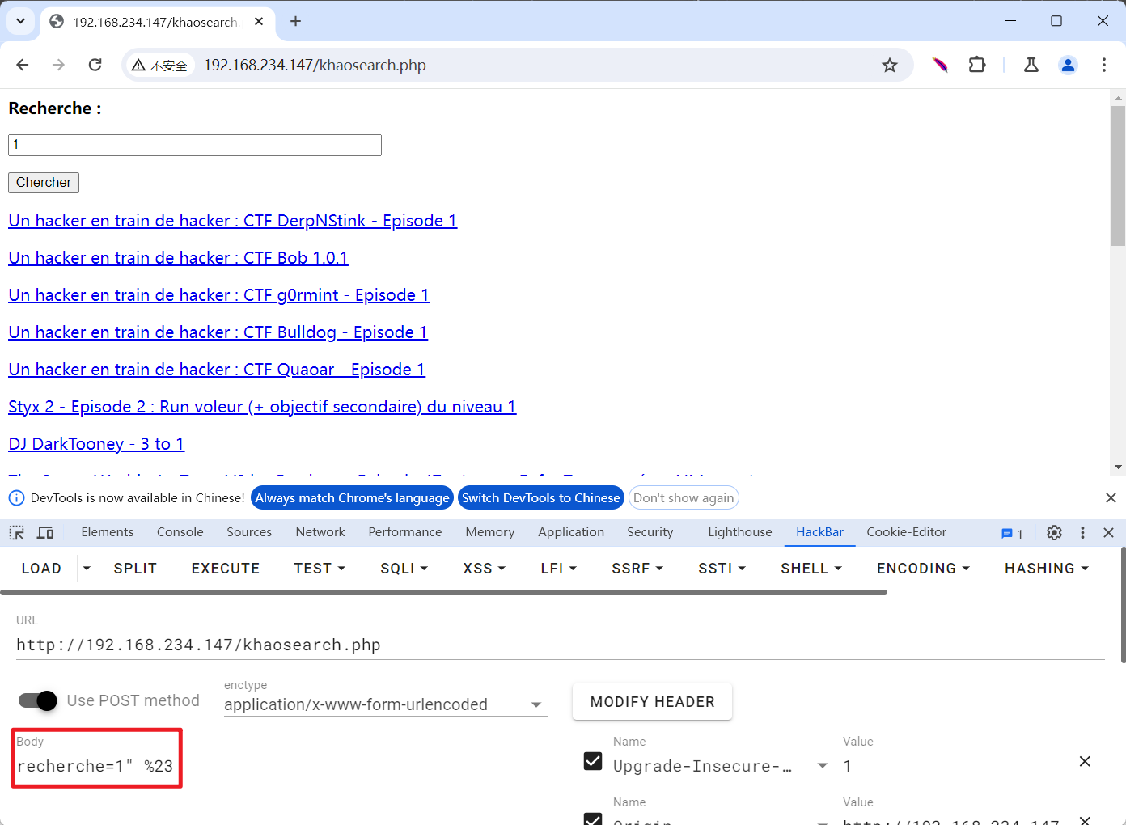The image size is (1126, 825).
Task: Switch to the Elements tab
Action: point(107,532)
